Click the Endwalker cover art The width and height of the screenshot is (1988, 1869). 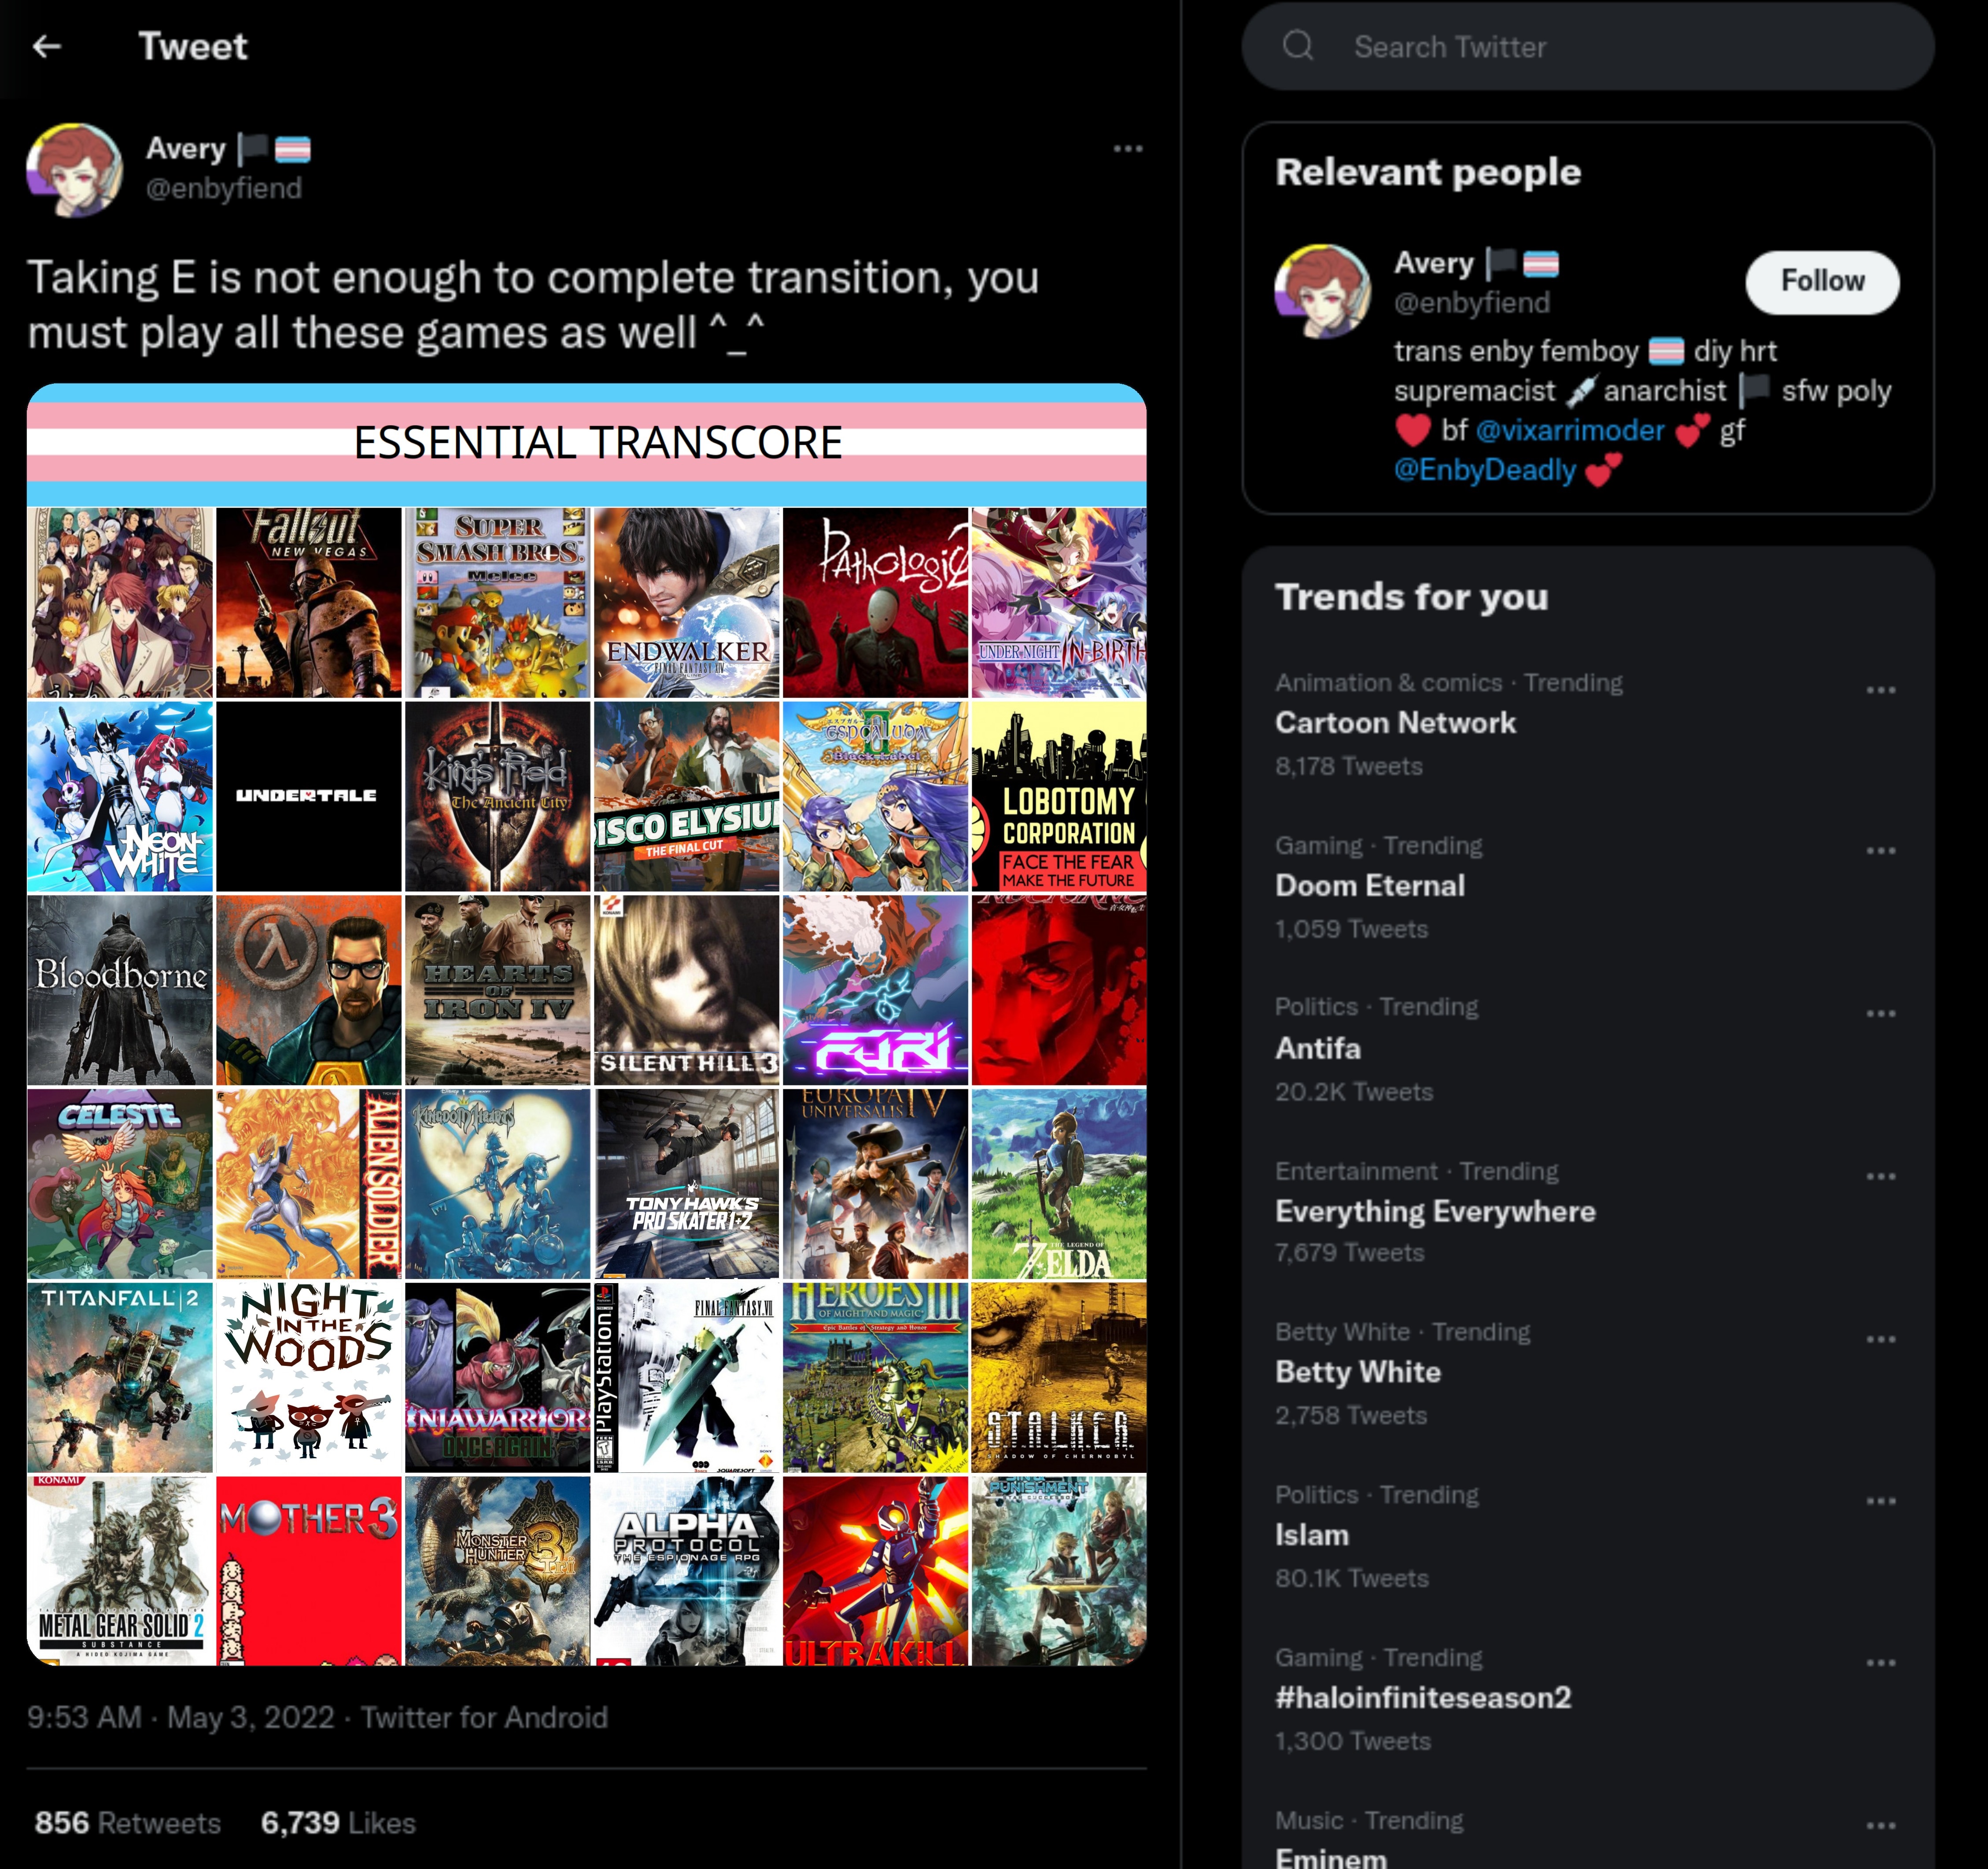click(686, 602)
